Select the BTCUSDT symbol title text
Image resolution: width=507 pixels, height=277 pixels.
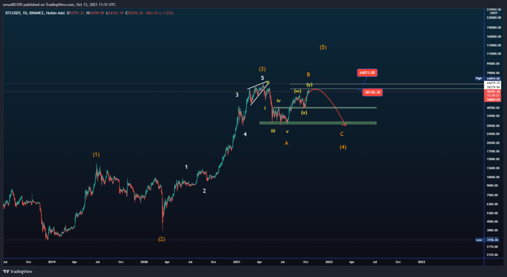click(x=16, y=12)
